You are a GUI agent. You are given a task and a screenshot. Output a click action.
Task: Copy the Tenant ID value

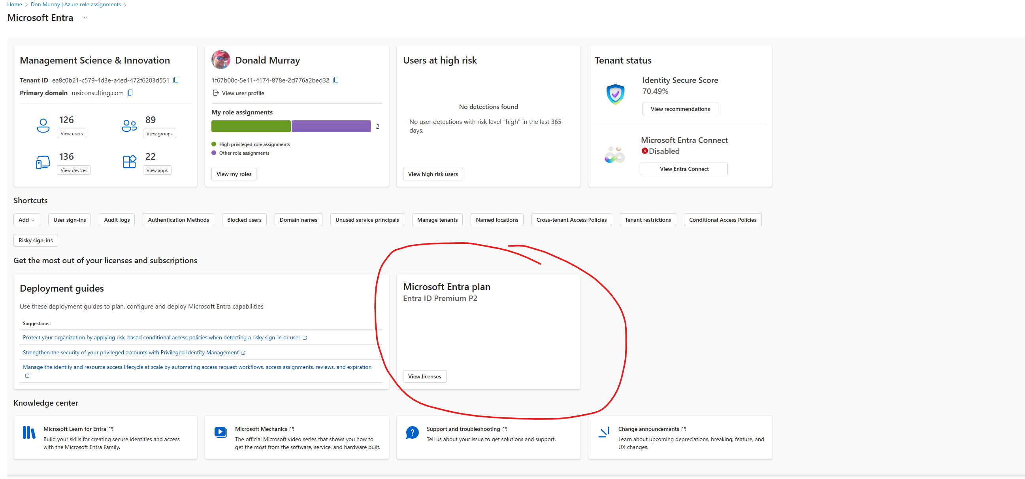tap(176, 80)
